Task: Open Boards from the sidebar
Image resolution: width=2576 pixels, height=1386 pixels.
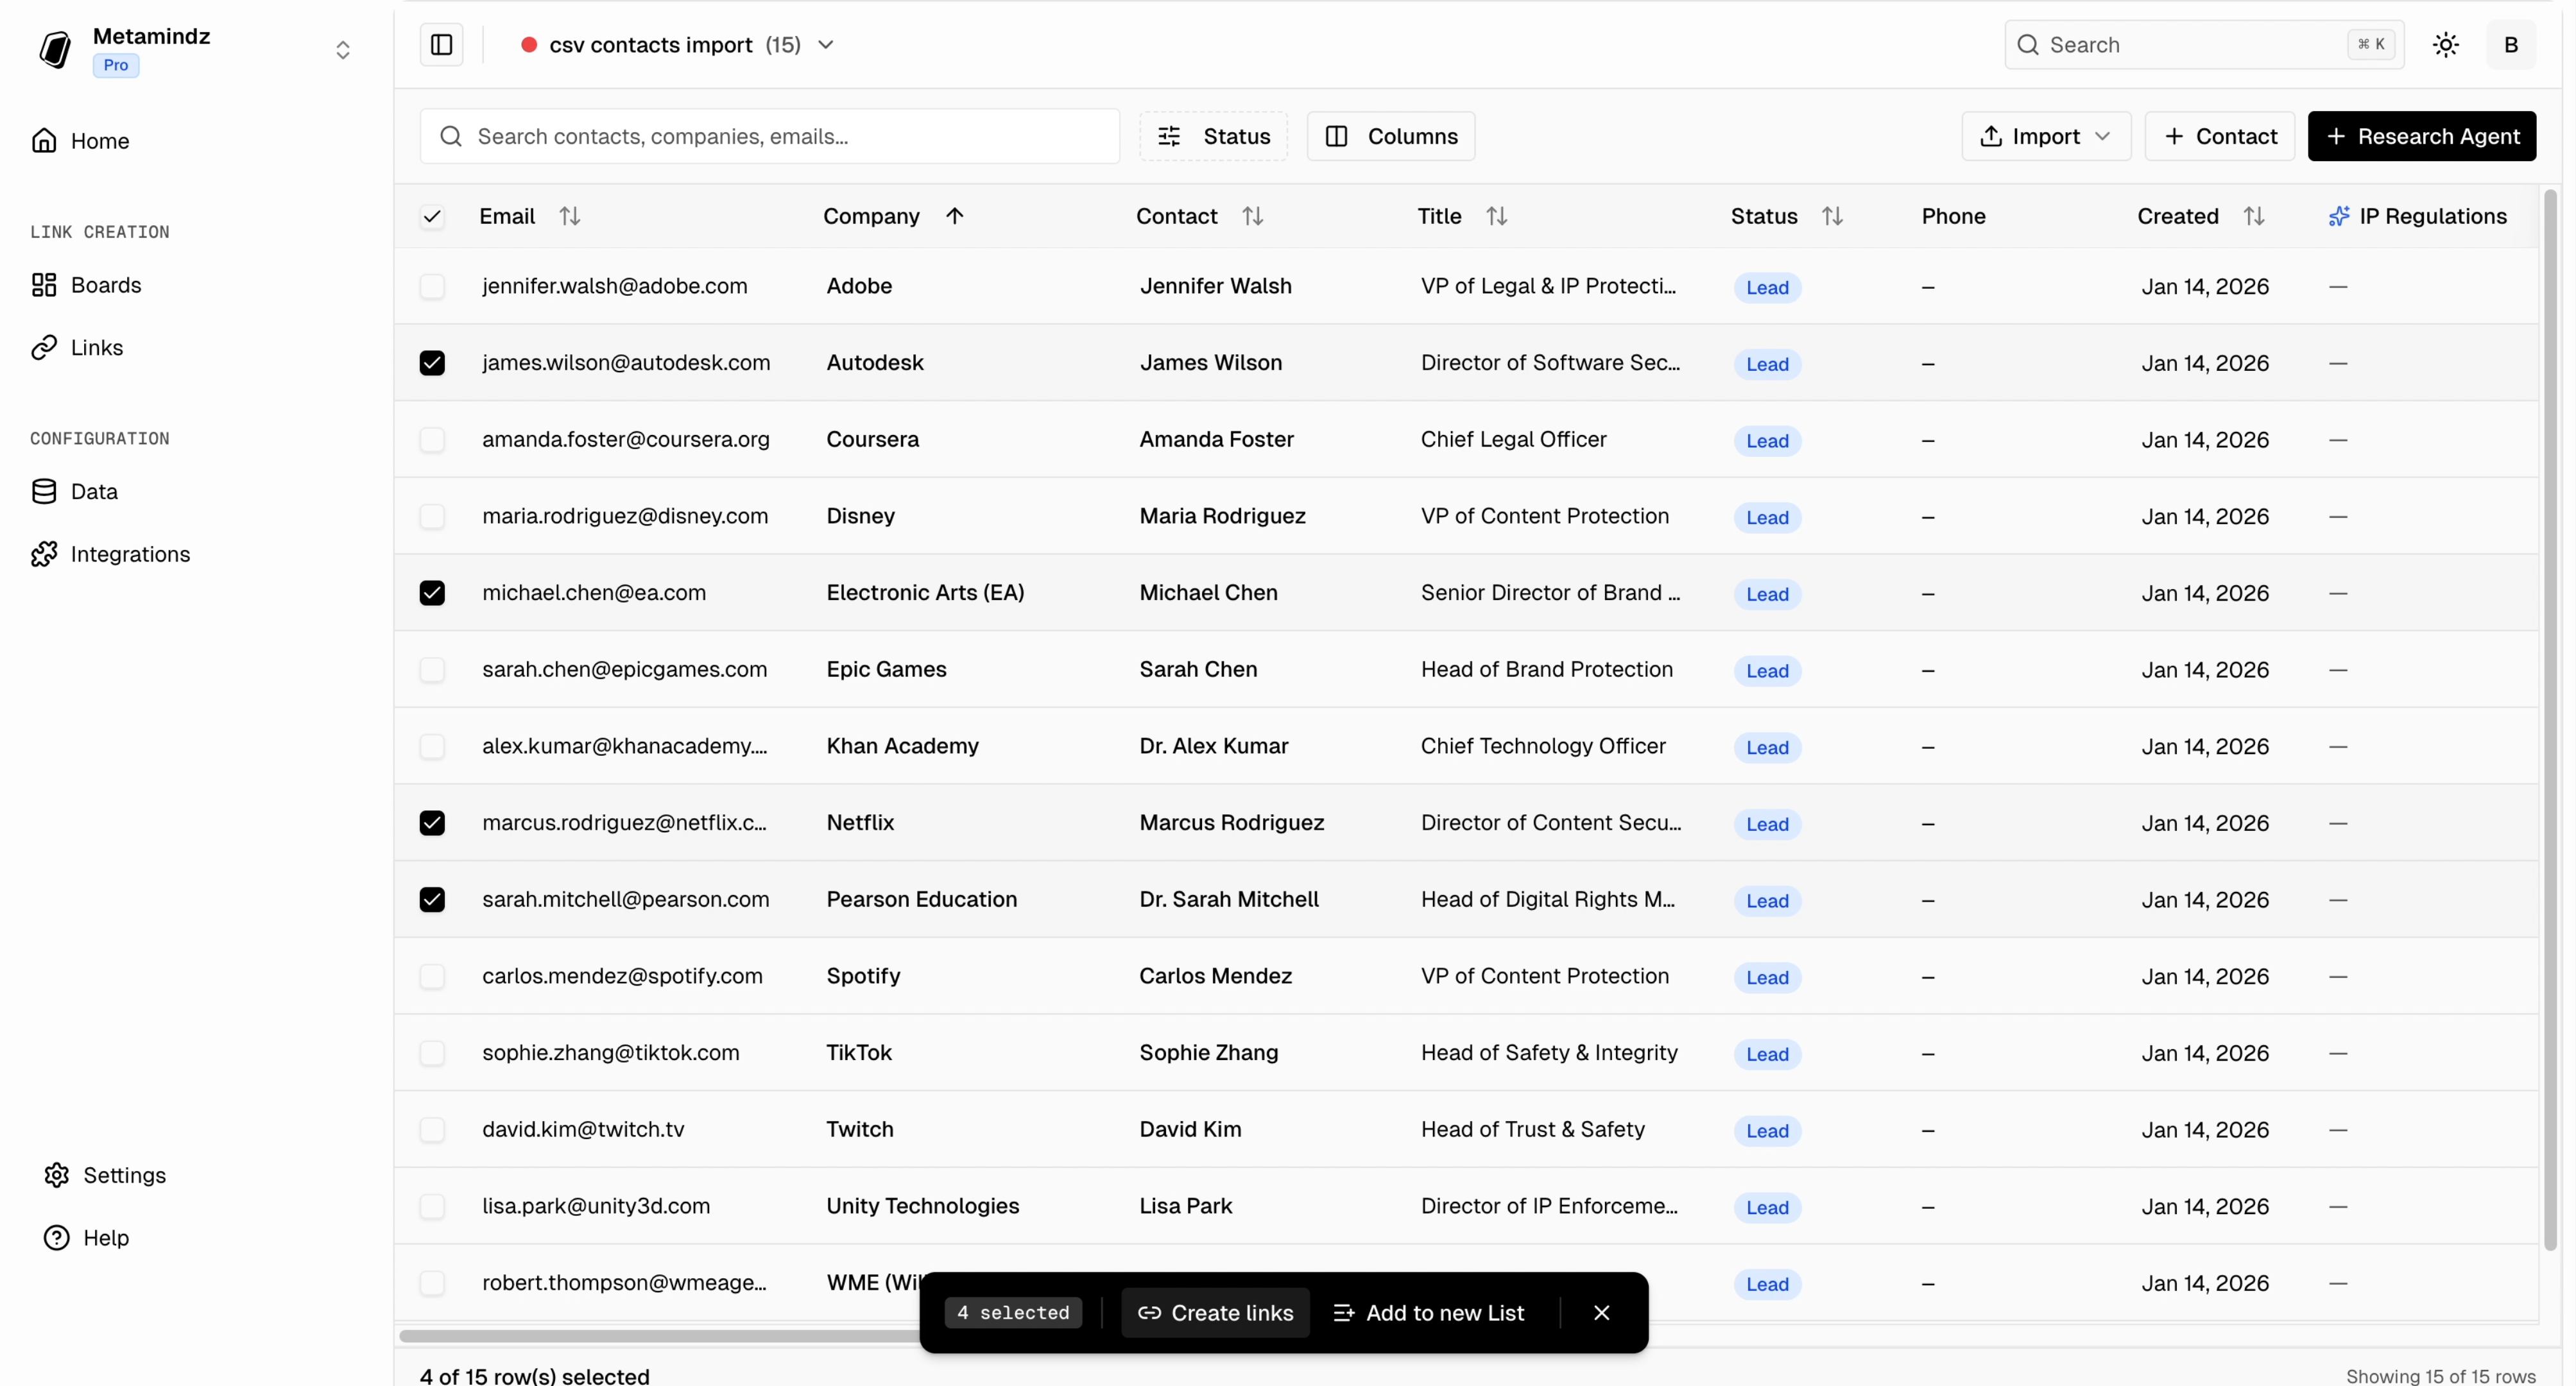Action: tap(45, 284)
